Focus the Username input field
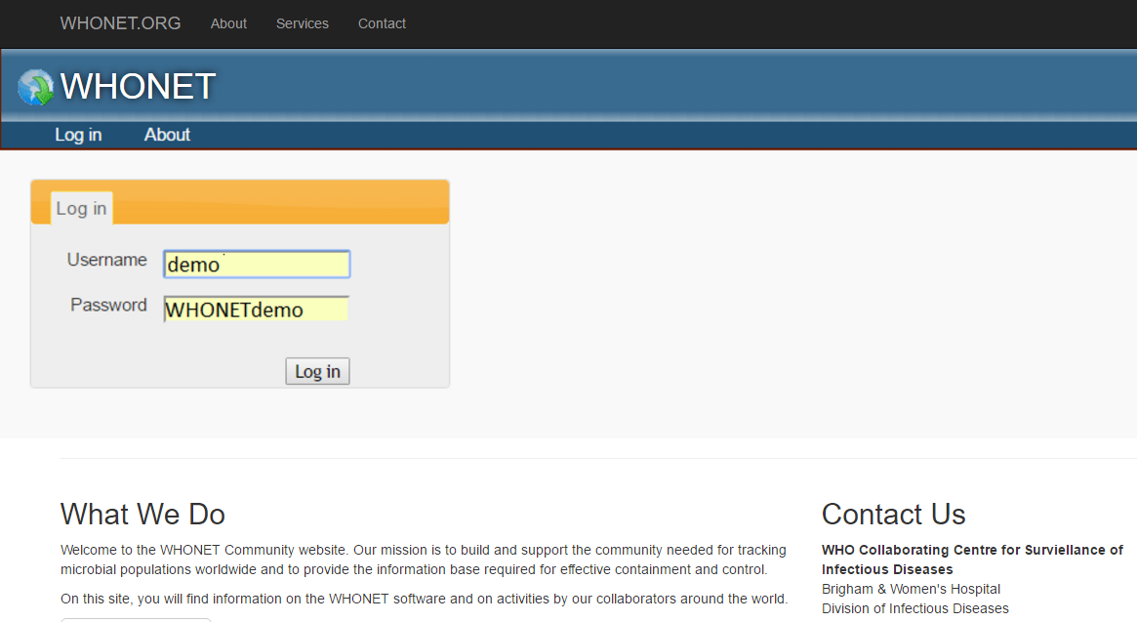The height and width of the screenshot is (622, 1137). click(x=257, y=265)
